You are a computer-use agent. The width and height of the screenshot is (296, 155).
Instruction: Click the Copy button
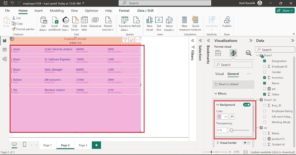tap(17, 23)
